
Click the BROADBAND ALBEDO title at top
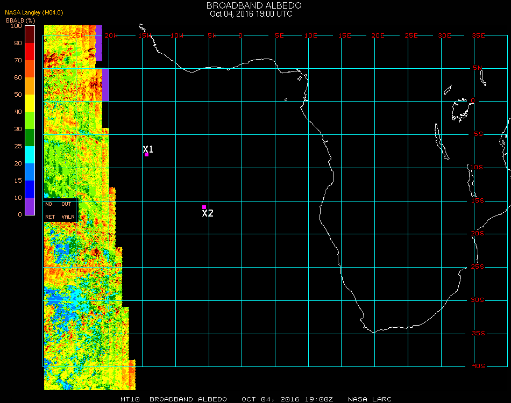pos(254,5)
